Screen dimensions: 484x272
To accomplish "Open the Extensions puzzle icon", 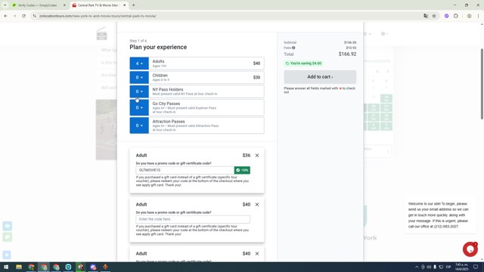I will click(456, 16).
